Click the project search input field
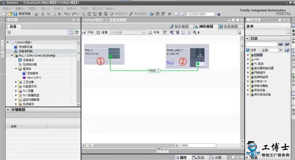The height and width of the screenshot is (160, 295). click(200, 14)
